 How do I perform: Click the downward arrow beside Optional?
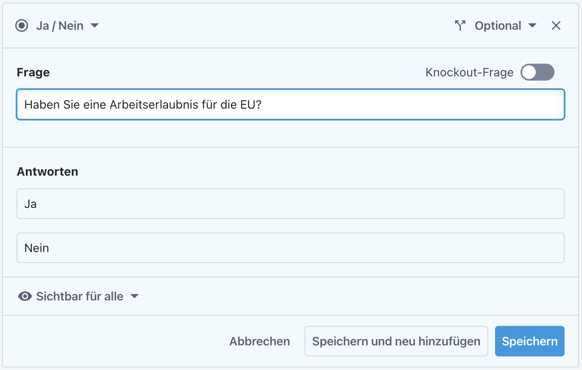point(533,26)
